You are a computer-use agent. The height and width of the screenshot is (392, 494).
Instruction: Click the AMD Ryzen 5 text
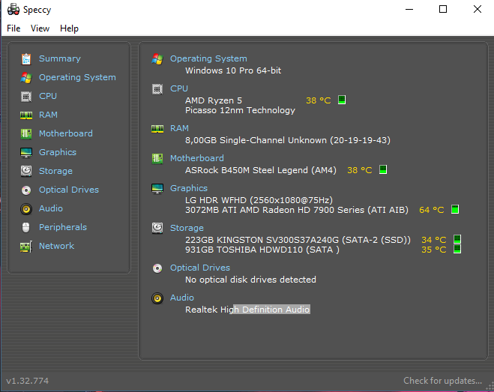214,100
